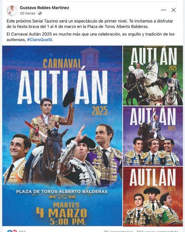The image size is (185, 232).
Task: Click the Plaza de Toros Alberto Balderas poster text
Action: pyautogui.click(x=62, y=191)
